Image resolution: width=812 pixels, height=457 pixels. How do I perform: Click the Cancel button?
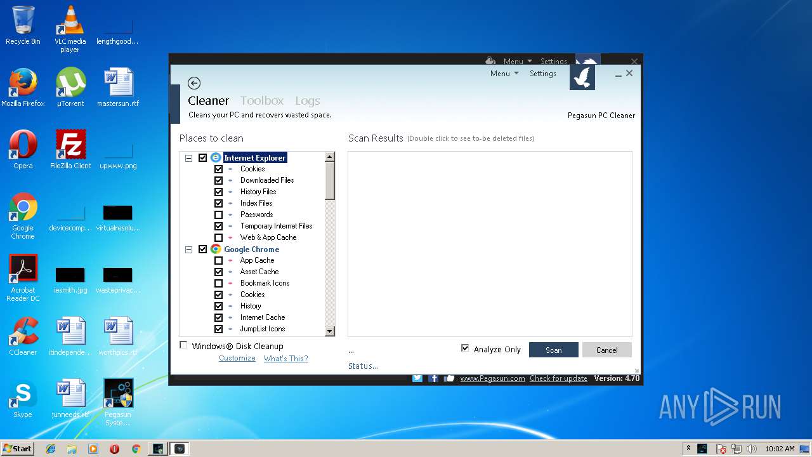click(607, 350)
